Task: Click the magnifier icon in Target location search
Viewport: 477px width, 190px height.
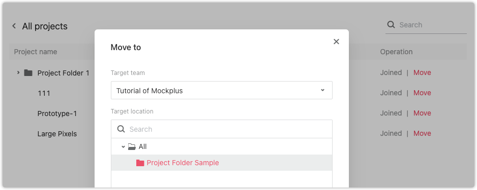Action: (121, 129)
